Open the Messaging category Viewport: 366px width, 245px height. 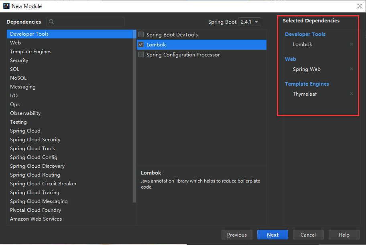pos(69,87)
